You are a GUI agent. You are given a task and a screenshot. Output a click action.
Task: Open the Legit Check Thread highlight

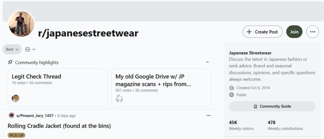coord(36,76)
